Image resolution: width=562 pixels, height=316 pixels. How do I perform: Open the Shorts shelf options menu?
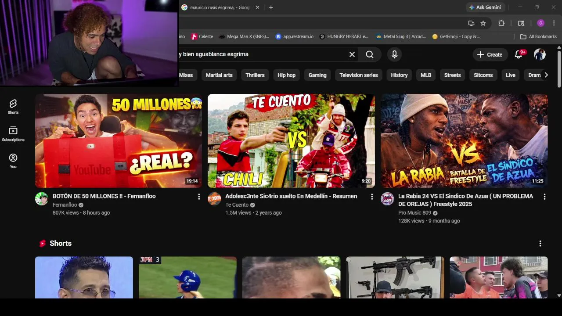(x=540, y=243)
